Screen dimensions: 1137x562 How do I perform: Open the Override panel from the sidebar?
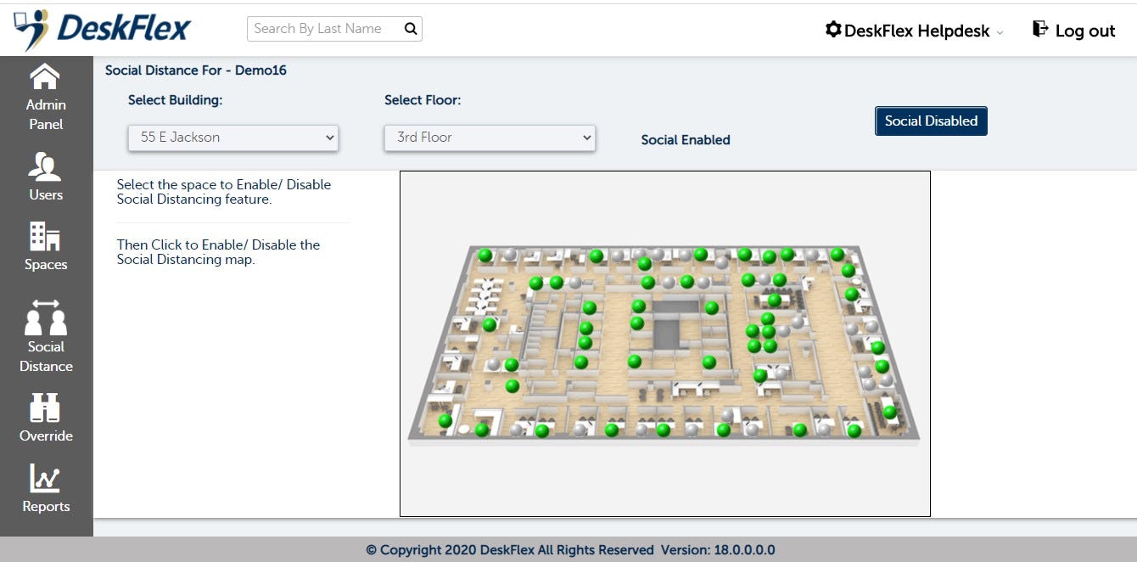click(46, 412)
